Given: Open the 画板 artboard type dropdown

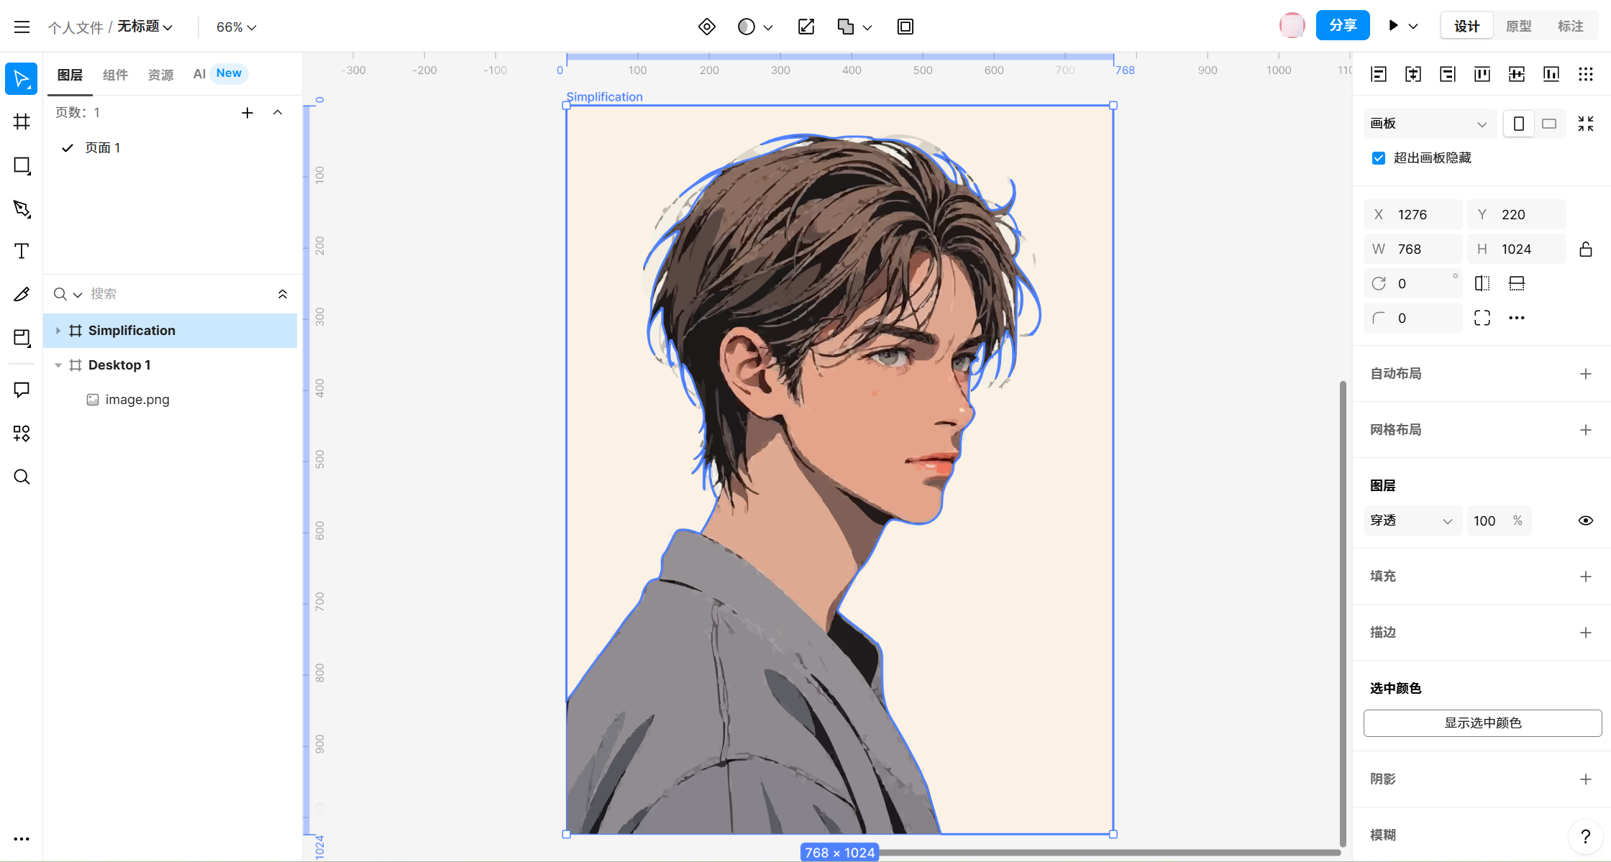Looking at the screenshot, I should (x=1430, y=124).
